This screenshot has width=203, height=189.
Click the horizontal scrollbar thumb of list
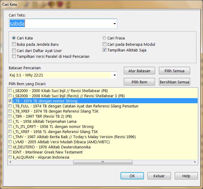tap(103, 162)
